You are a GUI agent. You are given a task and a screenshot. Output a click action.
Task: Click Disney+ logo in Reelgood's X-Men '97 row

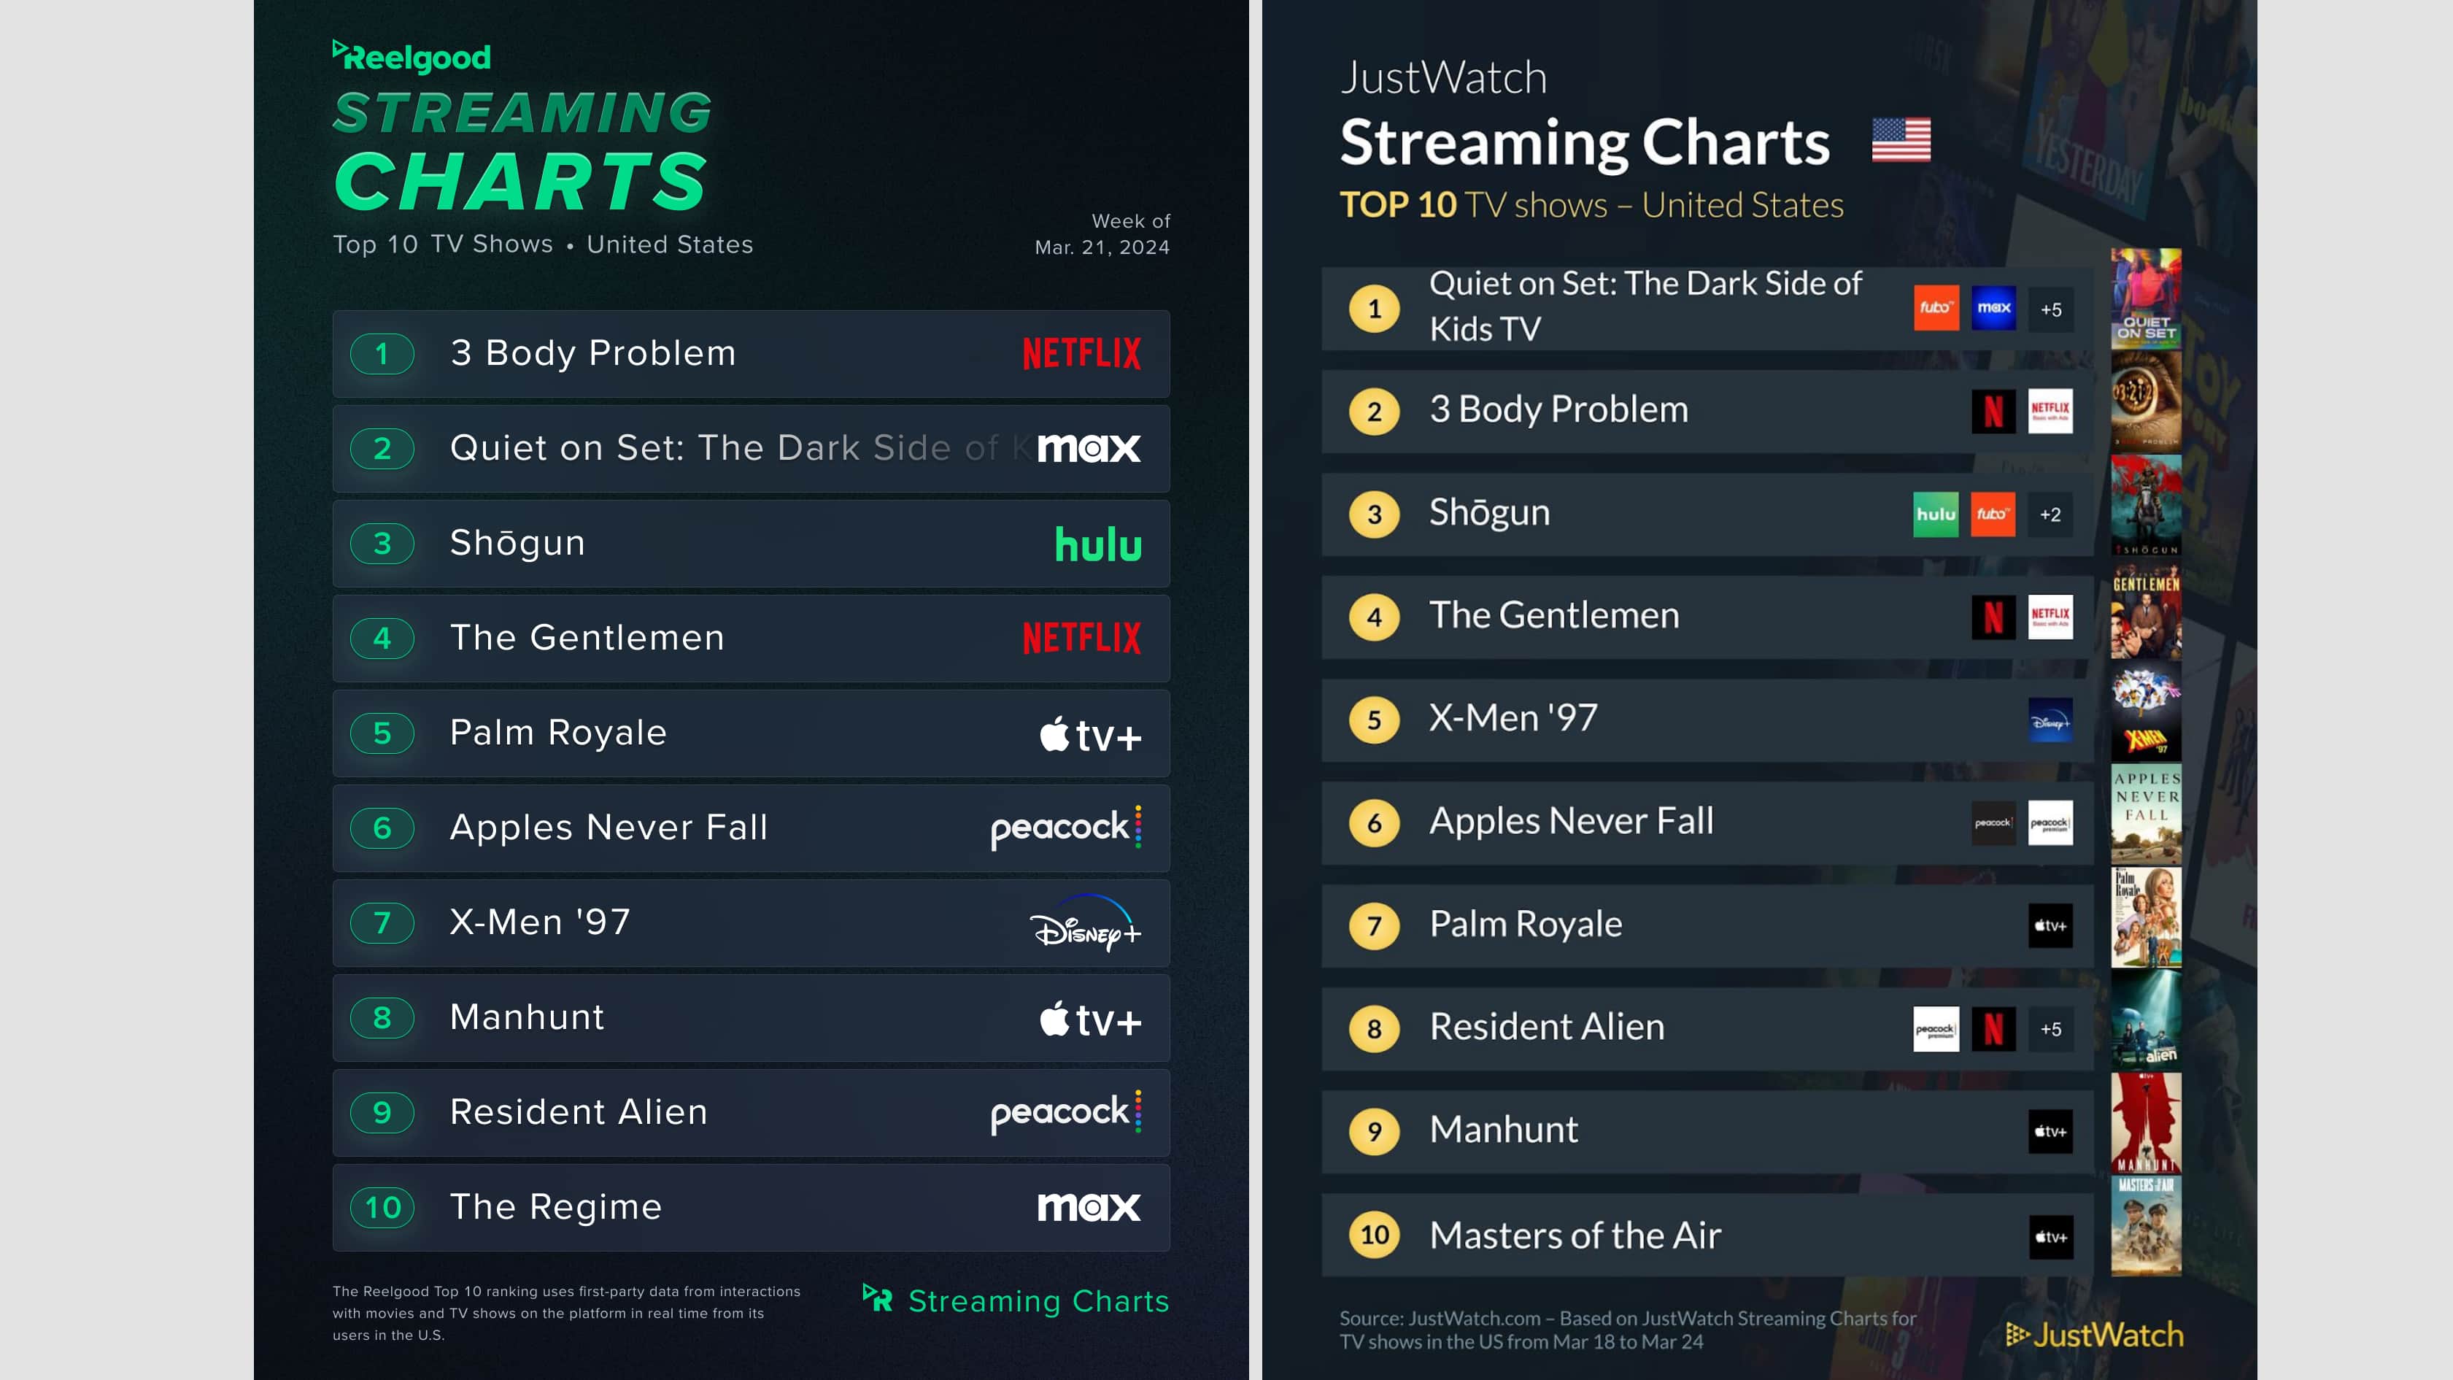pos(1085,924)
